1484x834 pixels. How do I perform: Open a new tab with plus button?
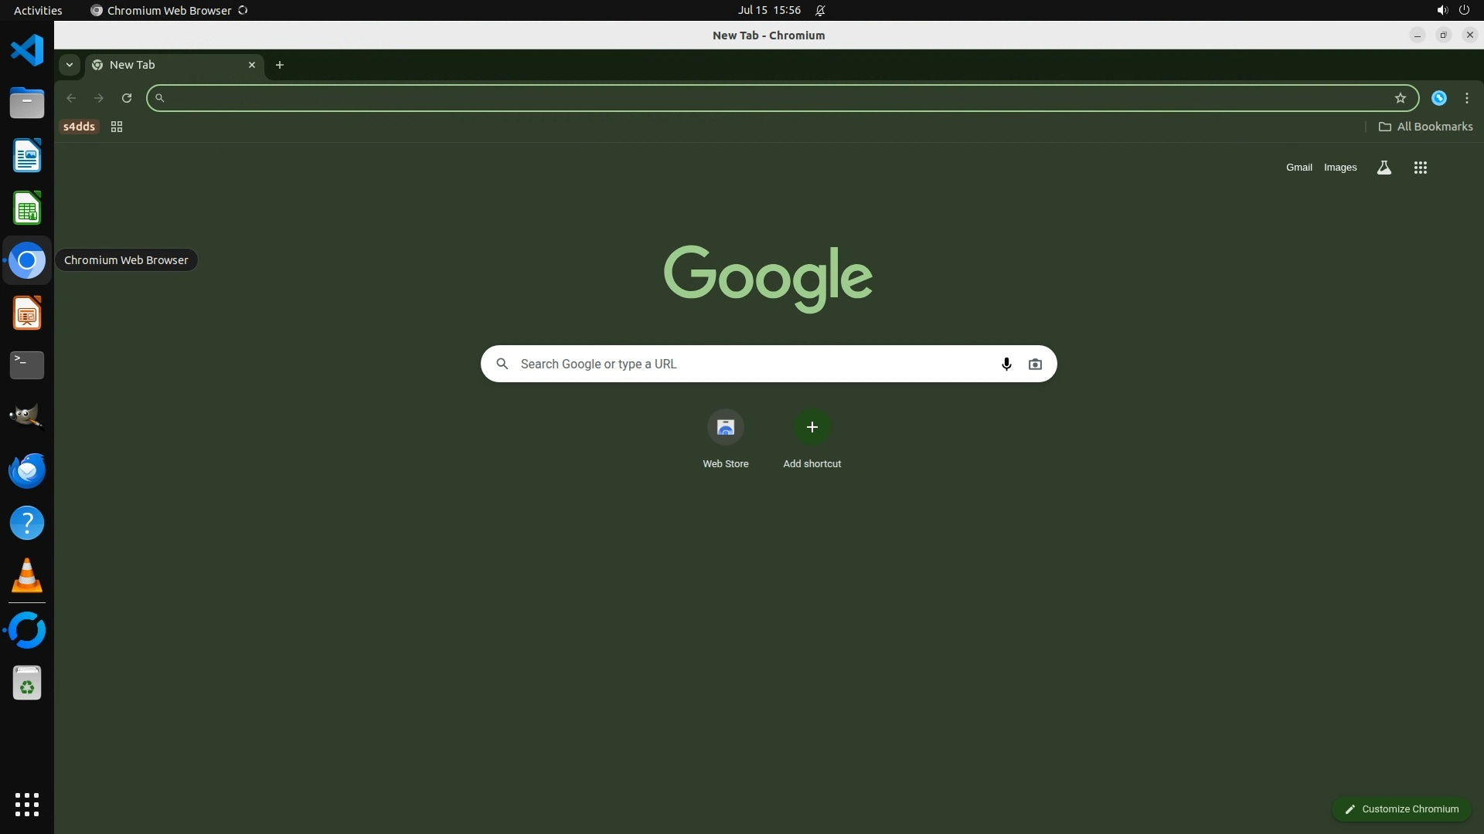click(x=280, y=65)
